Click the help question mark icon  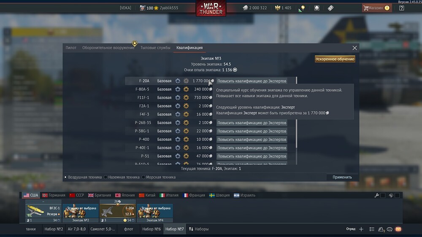[x=402, y=8]
